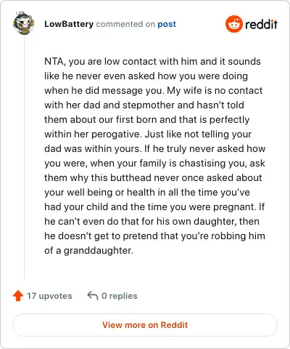The image size is (290, 349).
Task: Click the Reddit Snoo logo icon
Action: 233,24
